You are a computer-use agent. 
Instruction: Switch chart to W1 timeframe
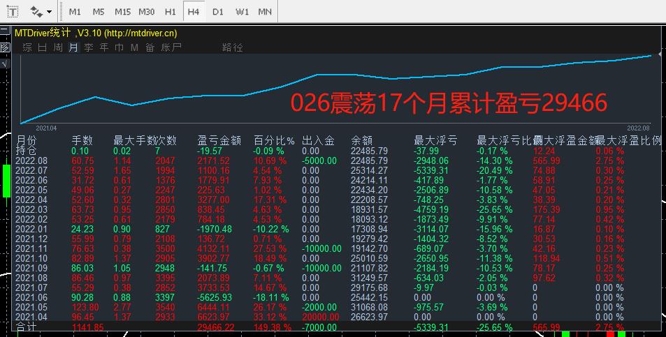[242, 12]
